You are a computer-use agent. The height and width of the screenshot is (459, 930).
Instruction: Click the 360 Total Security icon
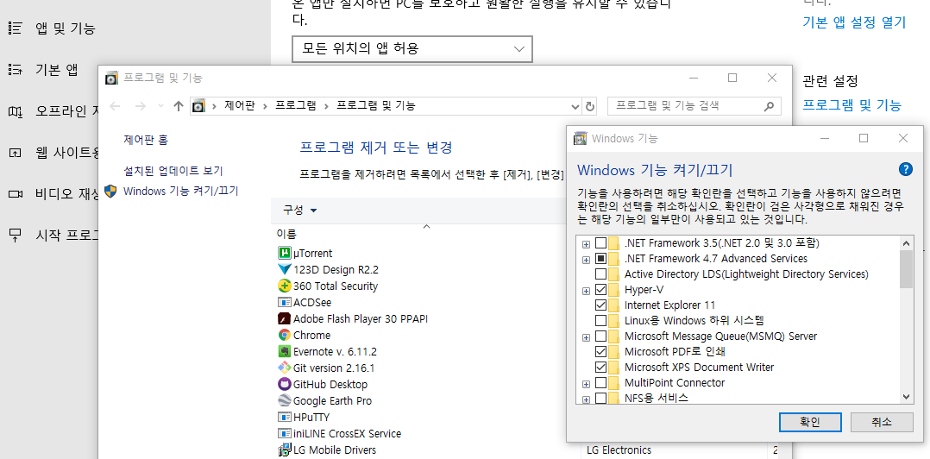284,286
